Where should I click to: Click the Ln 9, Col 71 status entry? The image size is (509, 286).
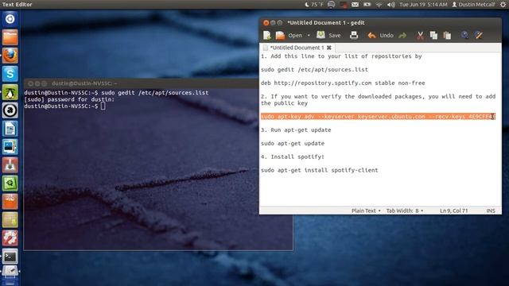tap(453, 211)
